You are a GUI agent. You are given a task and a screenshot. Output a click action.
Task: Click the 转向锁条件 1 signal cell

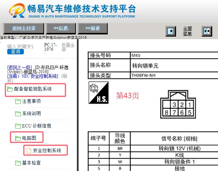(174, 162)
